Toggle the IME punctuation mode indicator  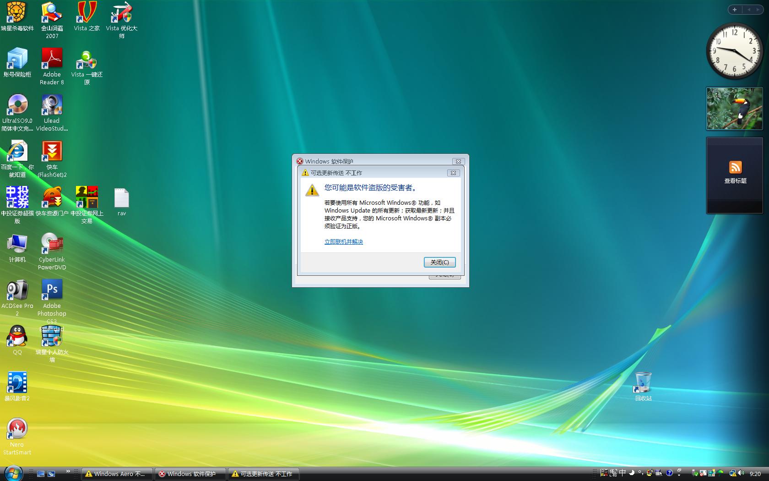[641, 473]
